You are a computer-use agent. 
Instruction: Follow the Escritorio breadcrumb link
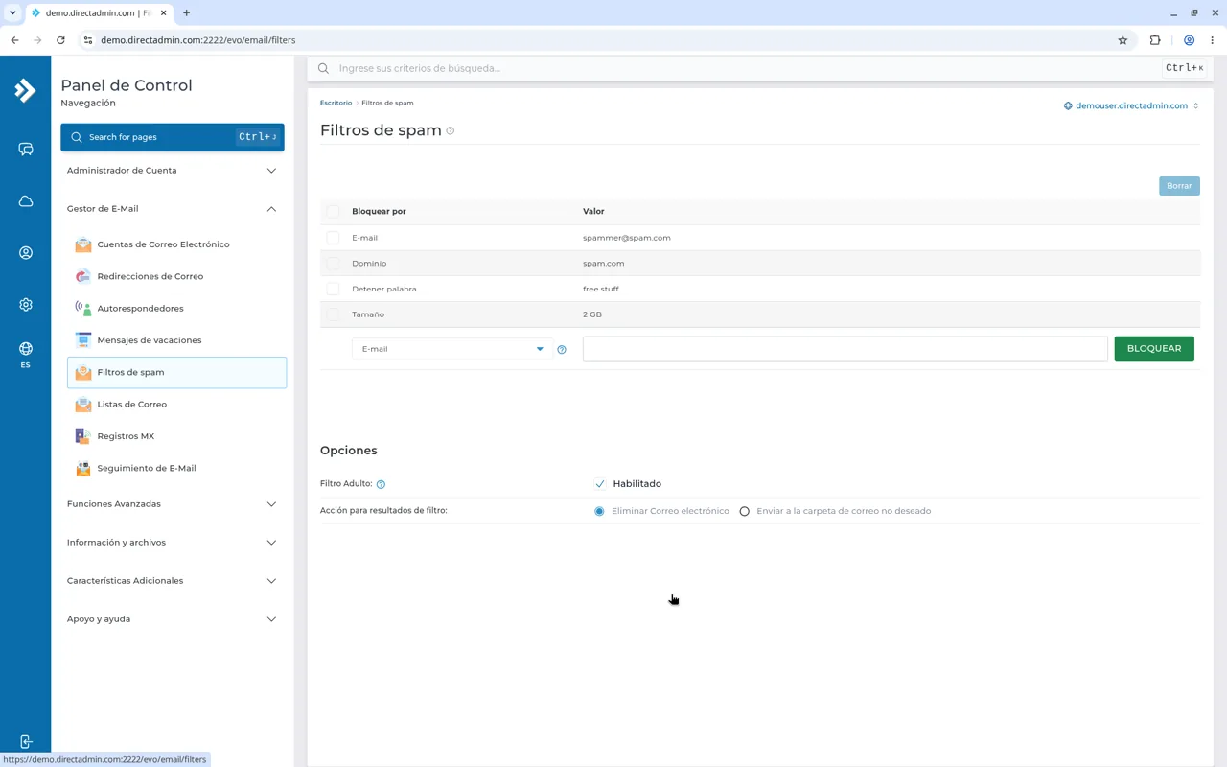click(336, 103)
